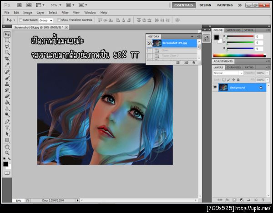Select the Move tool in the toolbox
The width and height of the screenshot is (273, 213).
coord(7,35)
